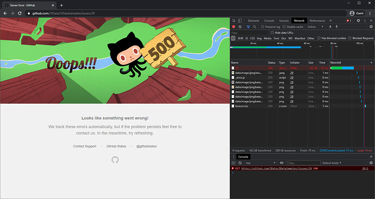Check the Has blocked cookies checkbox

(x=319, y=38)
